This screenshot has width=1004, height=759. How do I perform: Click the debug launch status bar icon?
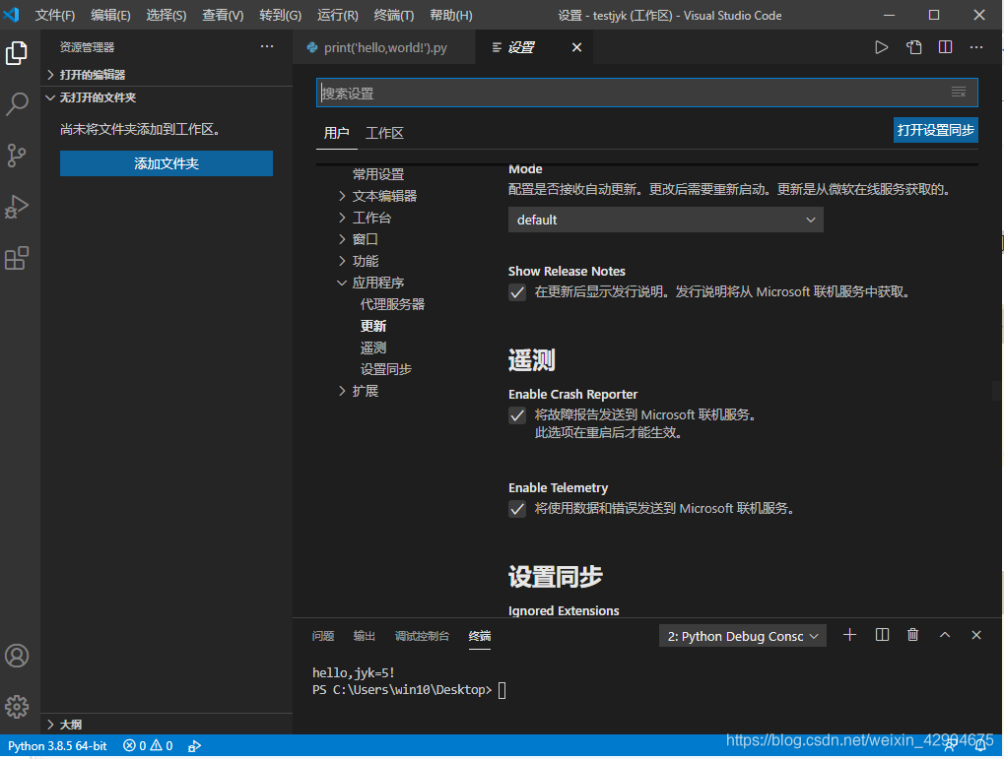[195, 746]
